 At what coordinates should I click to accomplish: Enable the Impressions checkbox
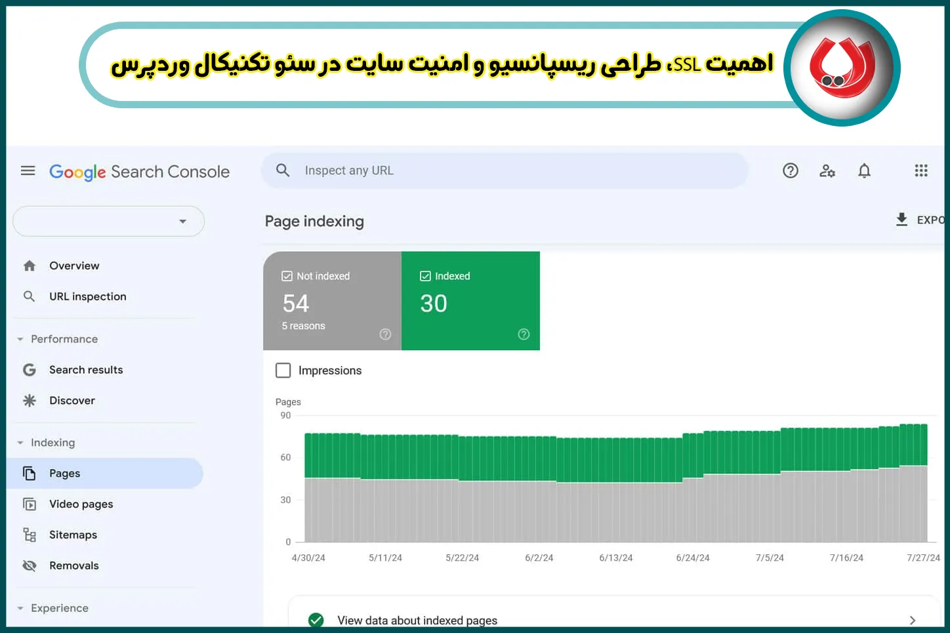point(283,370)
